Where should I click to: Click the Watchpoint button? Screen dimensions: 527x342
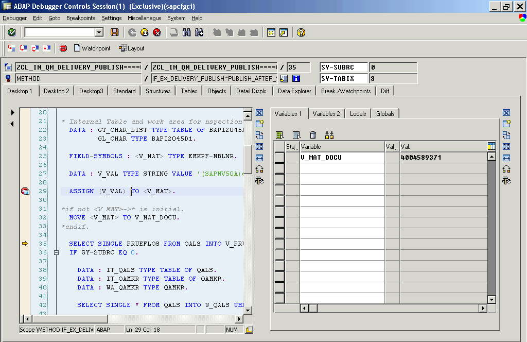92,48
